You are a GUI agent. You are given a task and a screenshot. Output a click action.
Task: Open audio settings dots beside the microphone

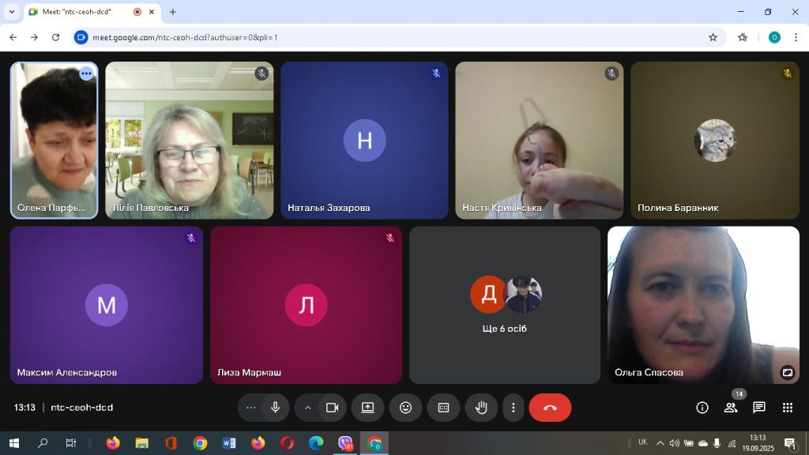[251, 408]
